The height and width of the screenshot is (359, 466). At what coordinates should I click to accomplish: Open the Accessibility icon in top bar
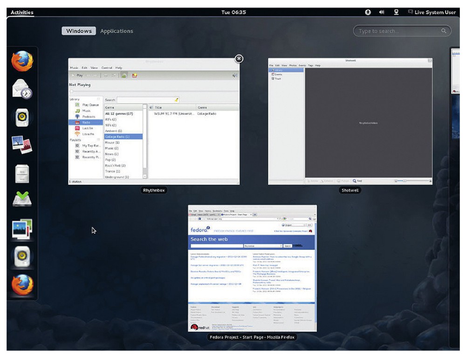coord(368,13)
